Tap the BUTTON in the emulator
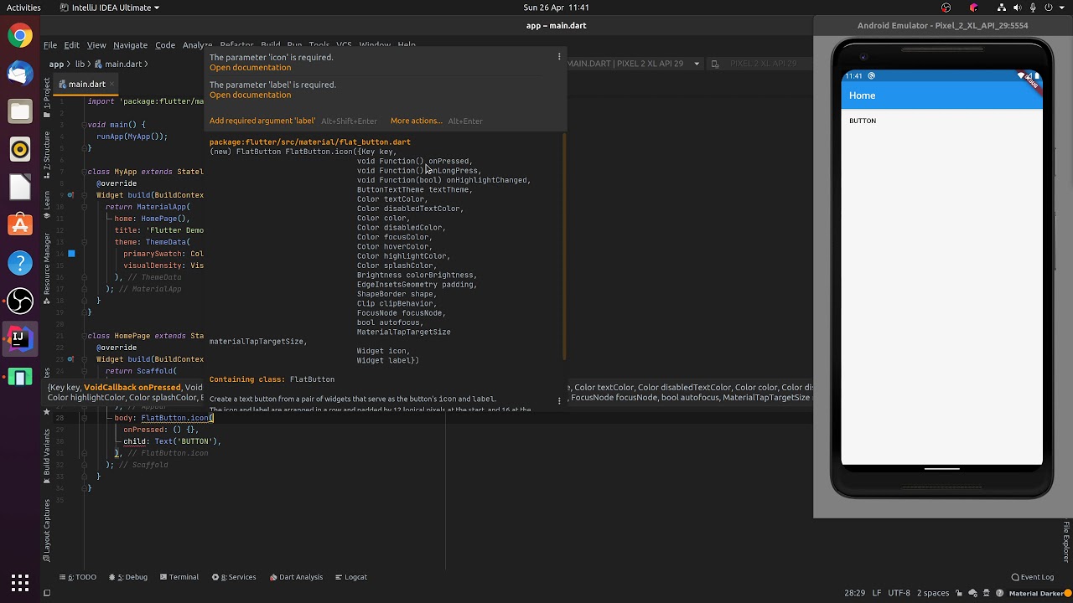 pos(863,121)
